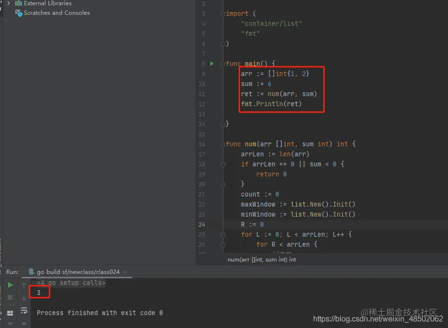Click the fold end marker on line 14
The image size is (448, 328).
pyautogui.click(x=223, y=124)
